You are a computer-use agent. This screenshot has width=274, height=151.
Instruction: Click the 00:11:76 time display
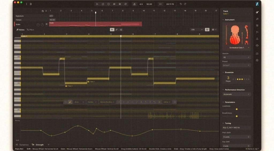coord(170,4)
